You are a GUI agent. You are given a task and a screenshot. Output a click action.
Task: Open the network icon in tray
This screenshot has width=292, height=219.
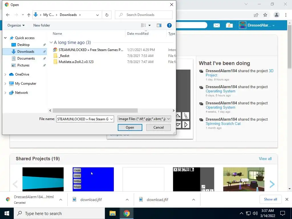pyautogui.click(x=248, y=213)
